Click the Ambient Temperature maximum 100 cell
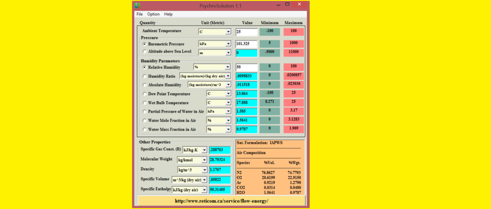The height and width of the screenshot is (209, 491). (x=294, y=32)
